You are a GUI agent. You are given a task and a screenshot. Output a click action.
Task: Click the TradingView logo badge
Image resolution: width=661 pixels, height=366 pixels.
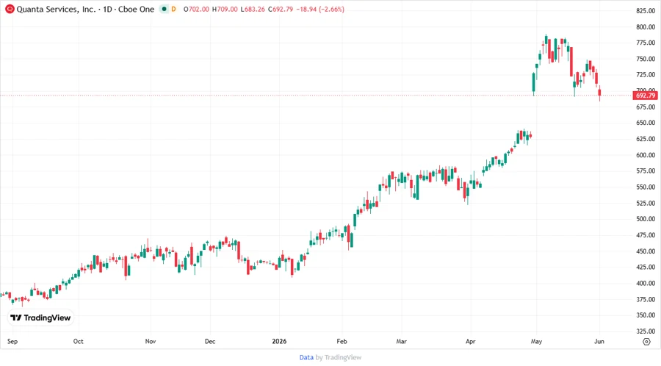point(41,317)
